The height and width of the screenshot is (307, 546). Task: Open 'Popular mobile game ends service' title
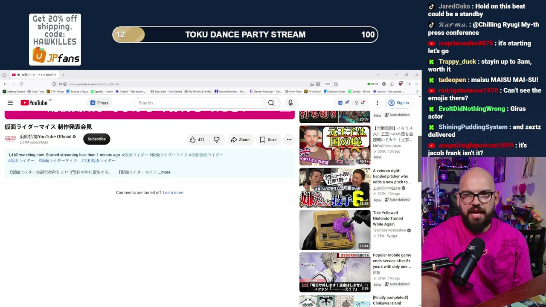pos(392,261)
